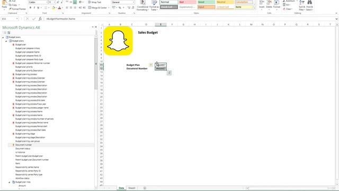Collapse the Budget plan lines node
The width and height of the screenshot is (339, 191).
click(x=10, y=182)
